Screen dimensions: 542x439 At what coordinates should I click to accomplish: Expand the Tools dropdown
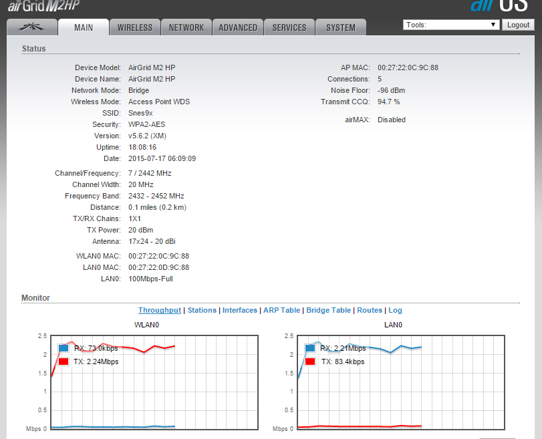[451, 25]
